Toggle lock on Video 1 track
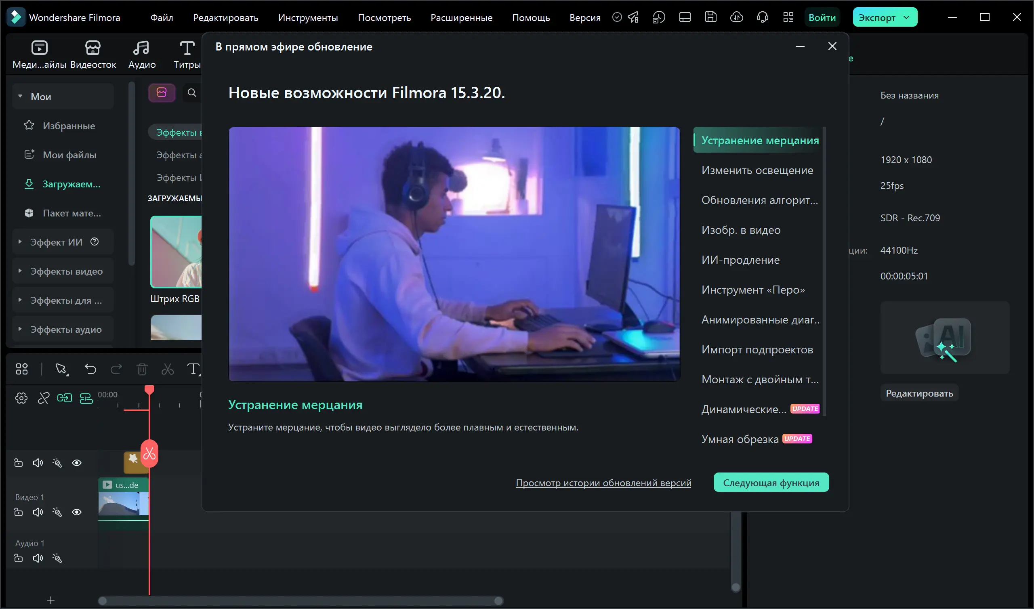This screenshot has width=1034, height=609. (19, 512)
